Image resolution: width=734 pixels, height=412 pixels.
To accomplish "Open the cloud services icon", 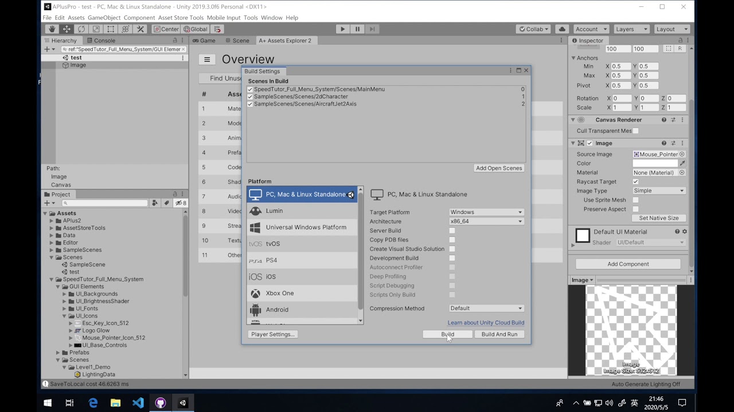I will pyautogui.click(x=562, y=29).
